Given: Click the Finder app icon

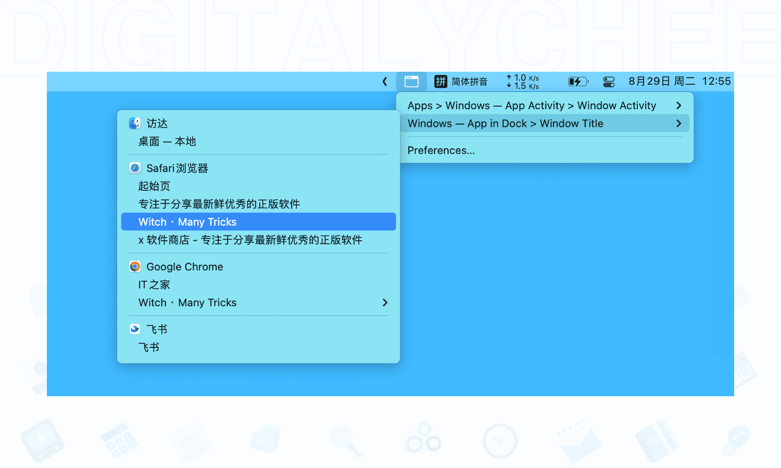Looking at the screenshot, I should pos(135,123).
